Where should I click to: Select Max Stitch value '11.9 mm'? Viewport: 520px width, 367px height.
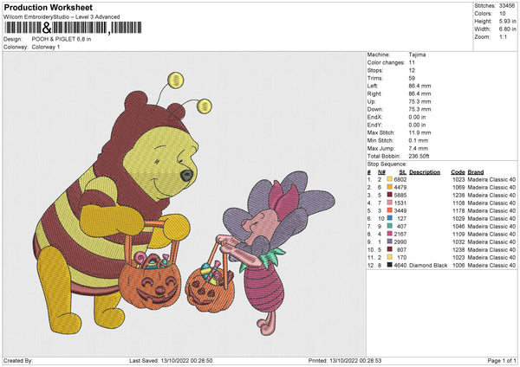click(419, 132)
